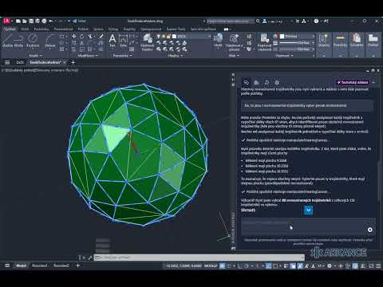Add a new drawing tab with plus
The width and height of the screenshot is (383, 287).
coord(73,62)
